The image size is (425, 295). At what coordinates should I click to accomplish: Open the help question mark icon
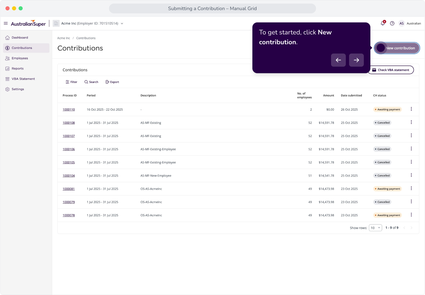pos(392,23)
